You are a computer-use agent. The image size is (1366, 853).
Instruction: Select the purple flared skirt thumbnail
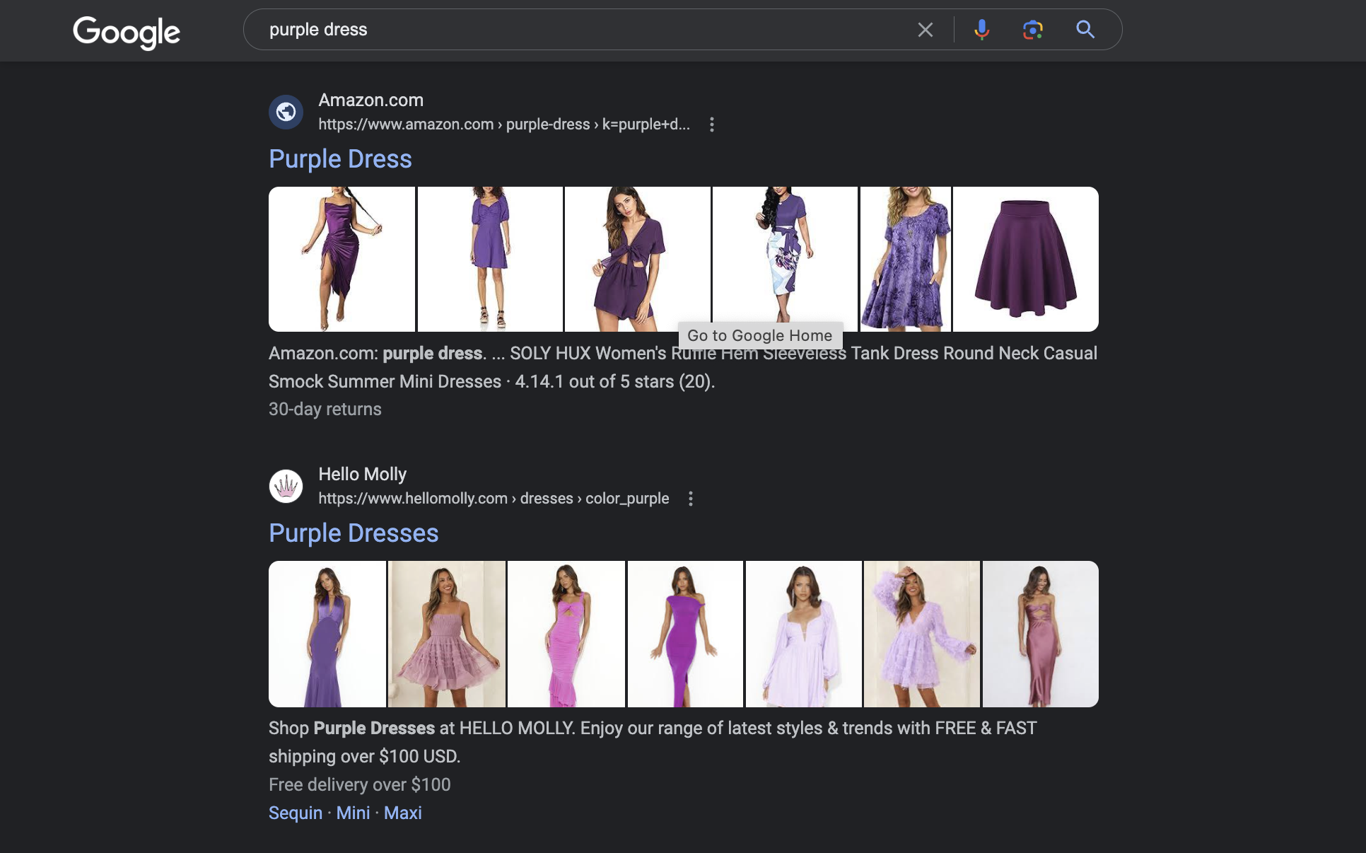pos(1026,259)
